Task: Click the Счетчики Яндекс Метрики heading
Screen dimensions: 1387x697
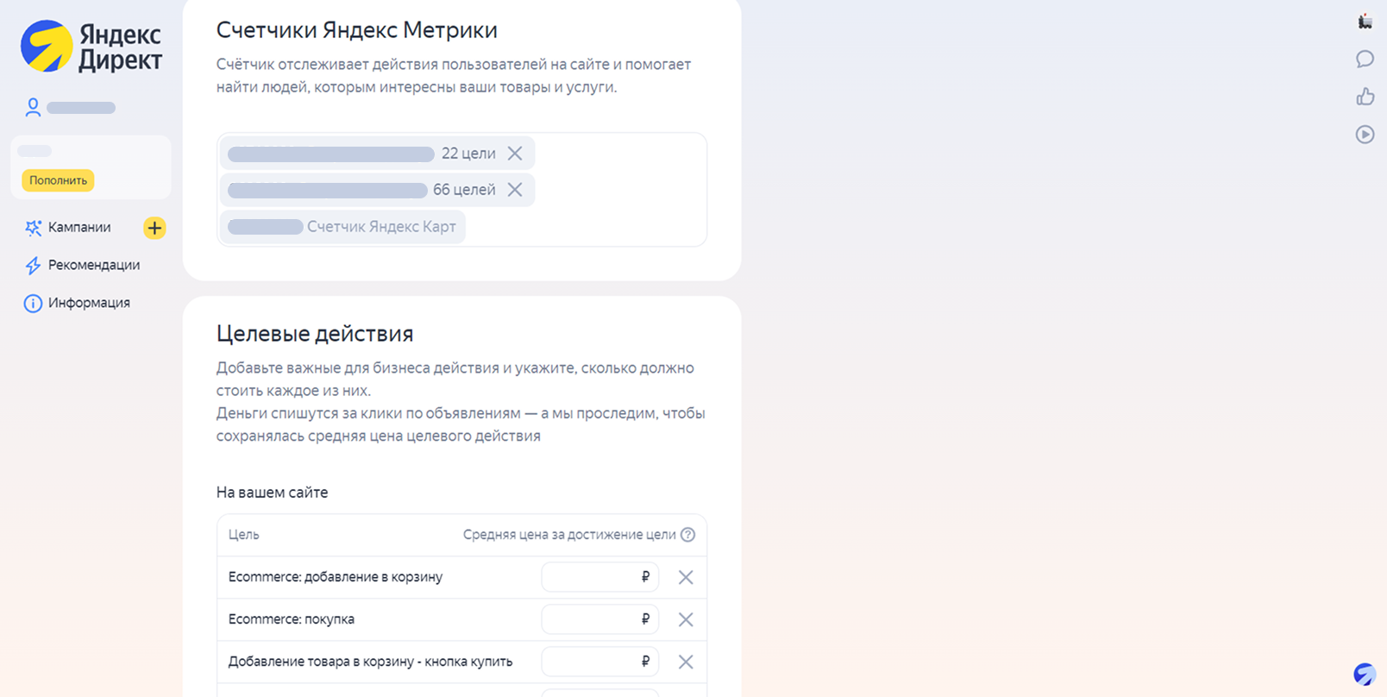Action: pyautogui.click(x=356, y=30)
